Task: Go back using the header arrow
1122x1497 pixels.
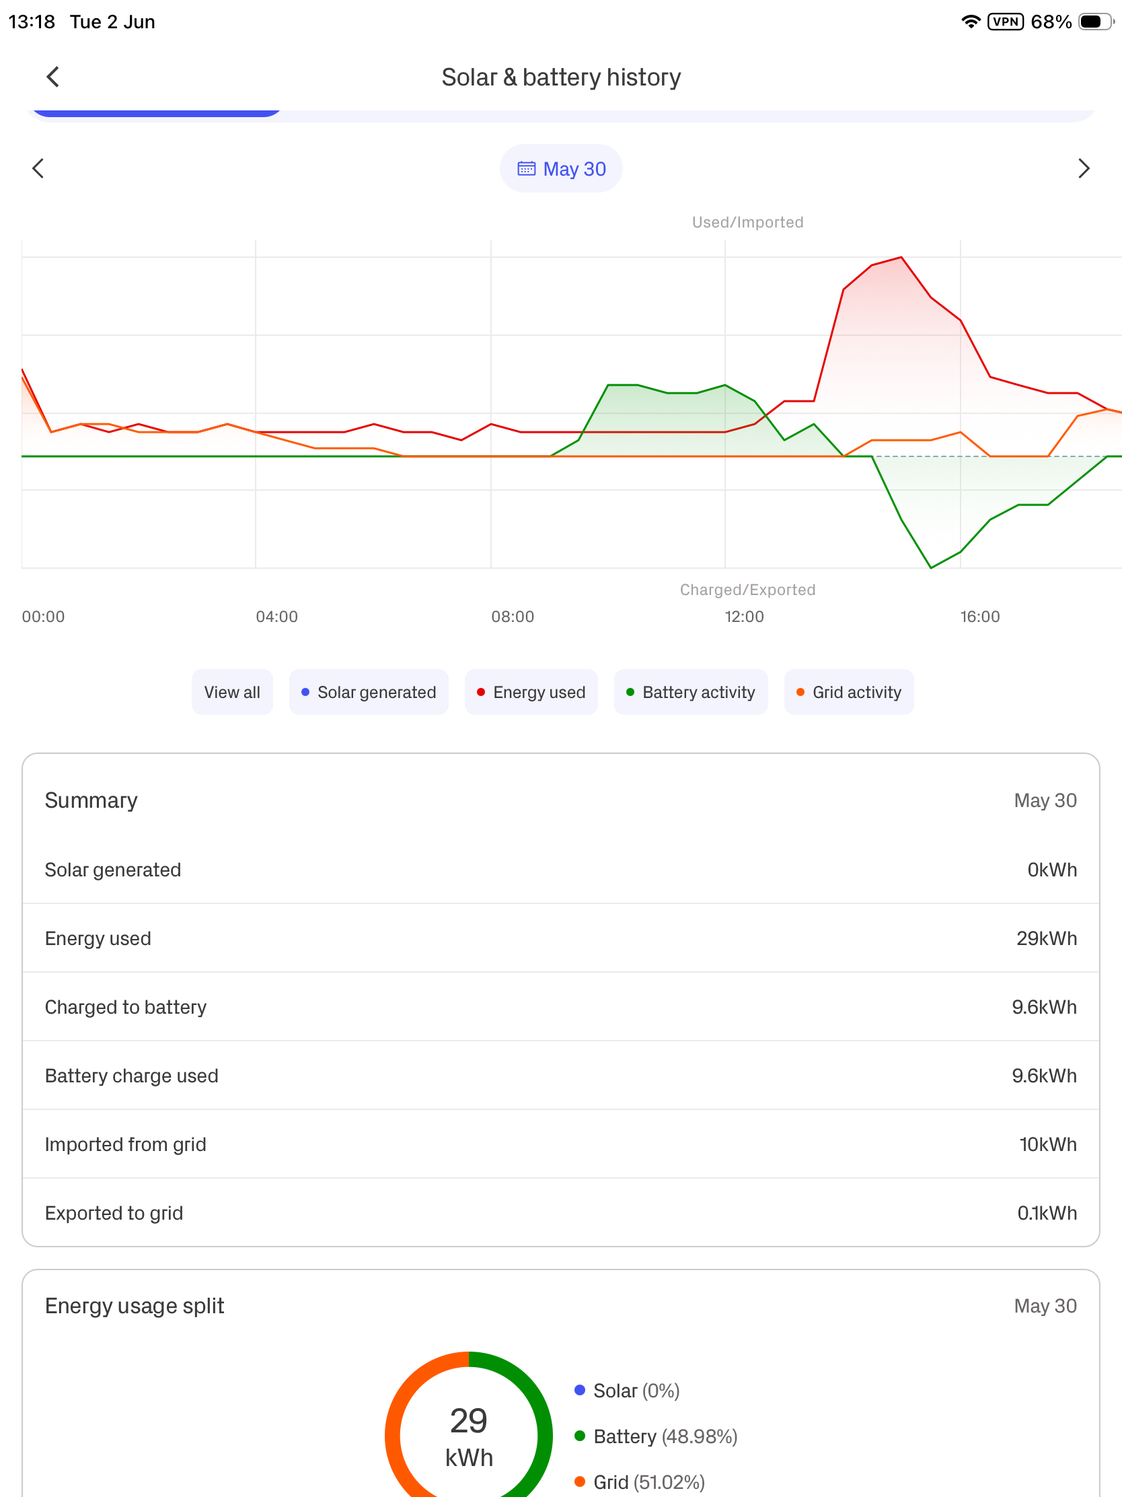Action: 52,77
